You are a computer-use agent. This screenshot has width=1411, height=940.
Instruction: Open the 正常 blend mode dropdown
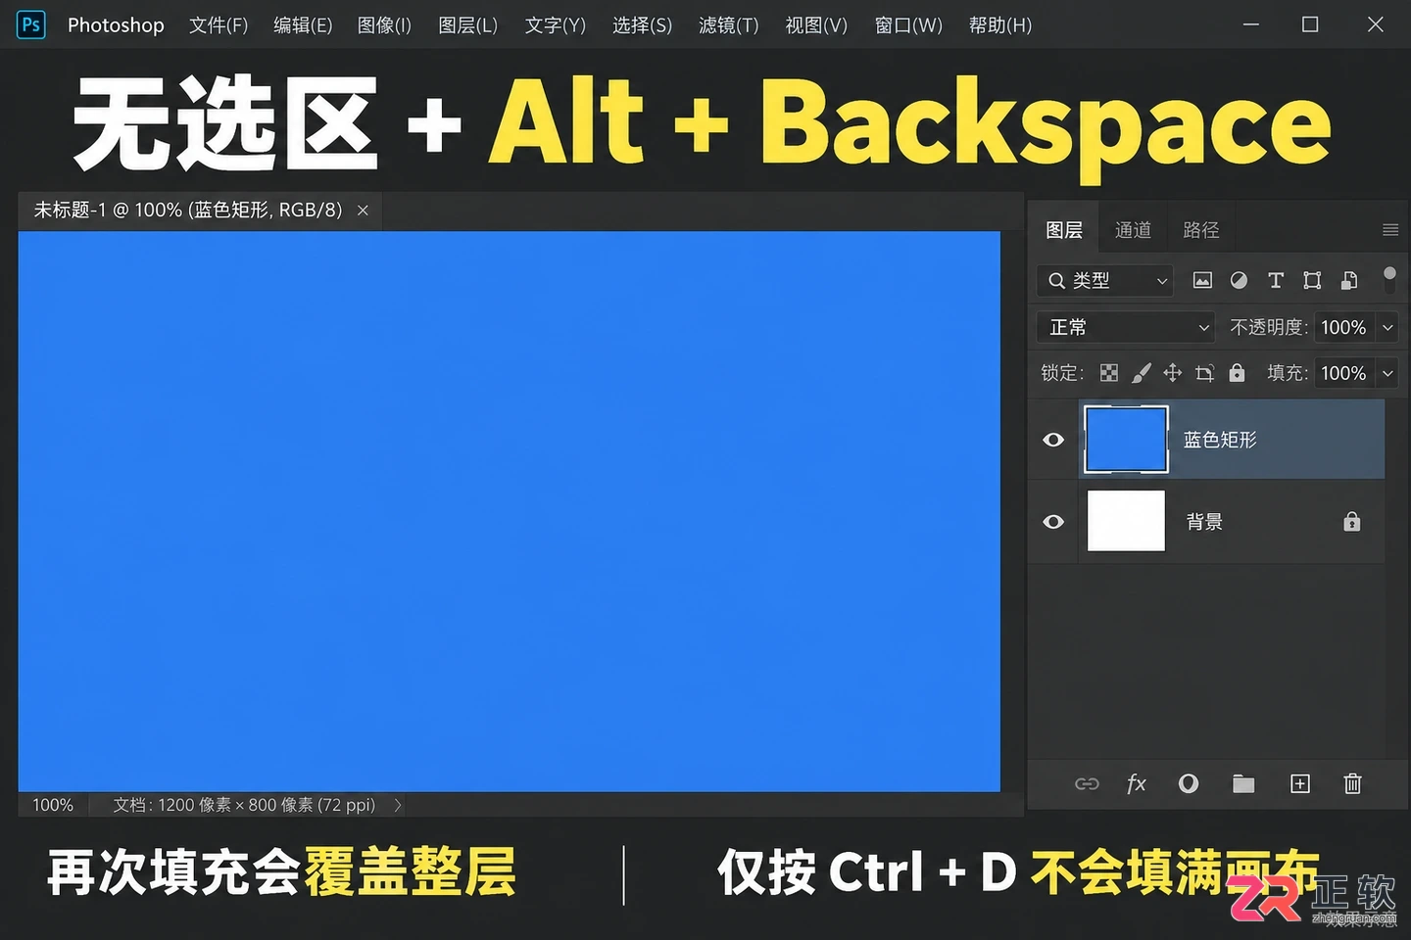coord(1126,327)
